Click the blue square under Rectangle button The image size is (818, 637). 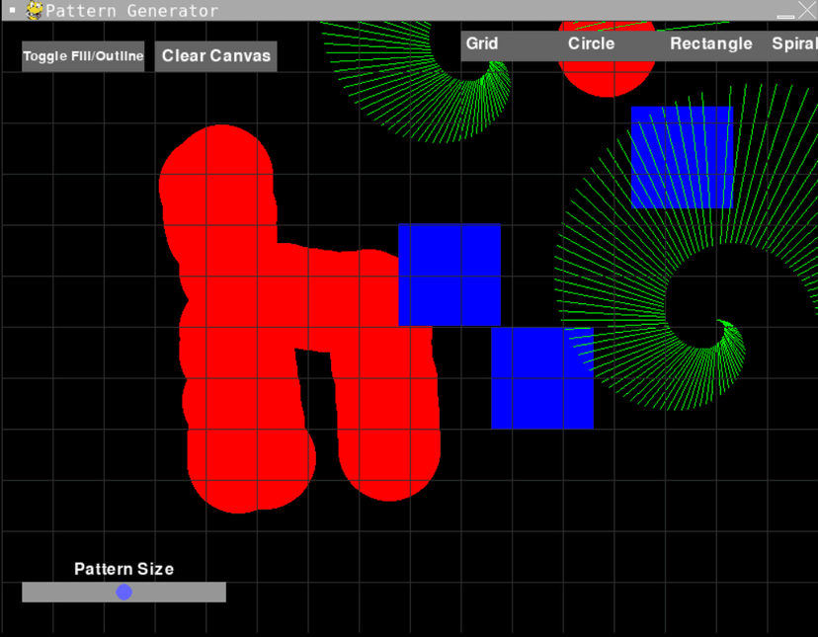[x=682, y=158]
